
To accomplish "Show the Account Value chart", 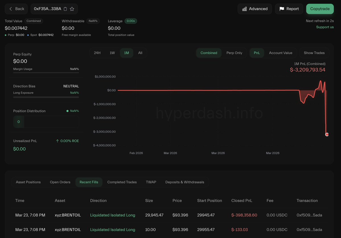I will pos(280,53).
